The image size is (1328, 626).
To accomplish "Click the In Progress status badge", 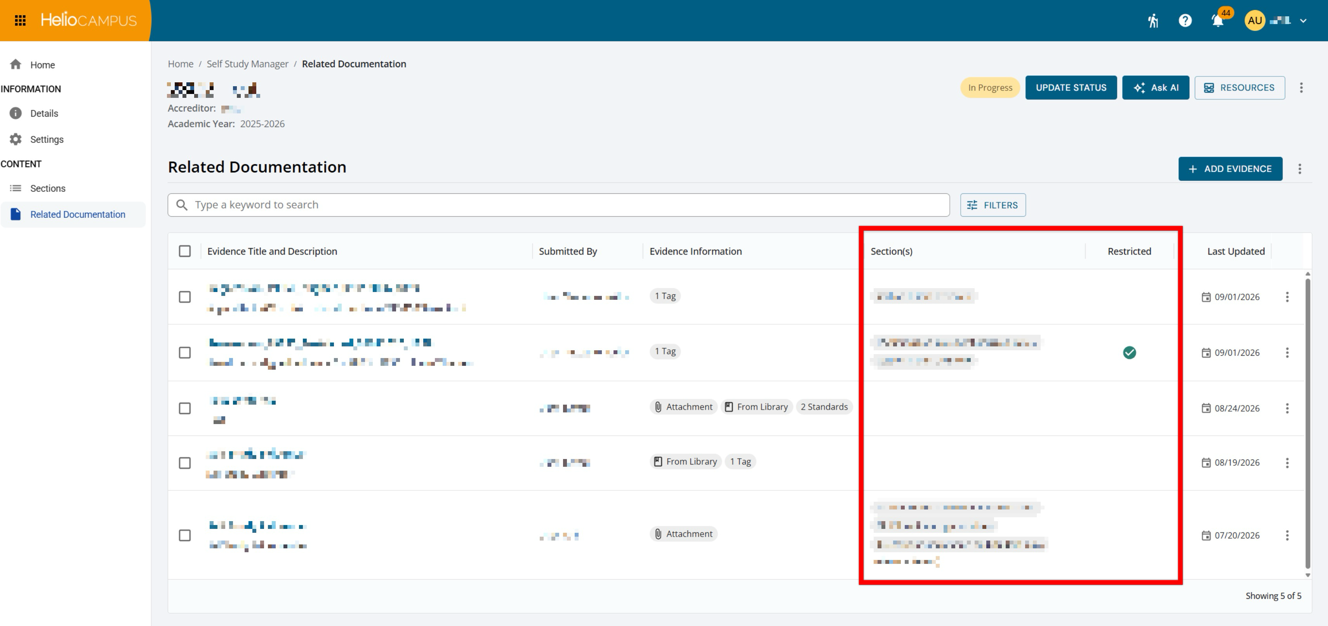I will 990,88.
